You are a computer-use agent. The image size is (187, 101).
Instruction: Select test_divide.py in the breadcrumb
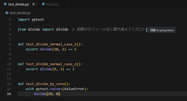(x=20, y=13)
